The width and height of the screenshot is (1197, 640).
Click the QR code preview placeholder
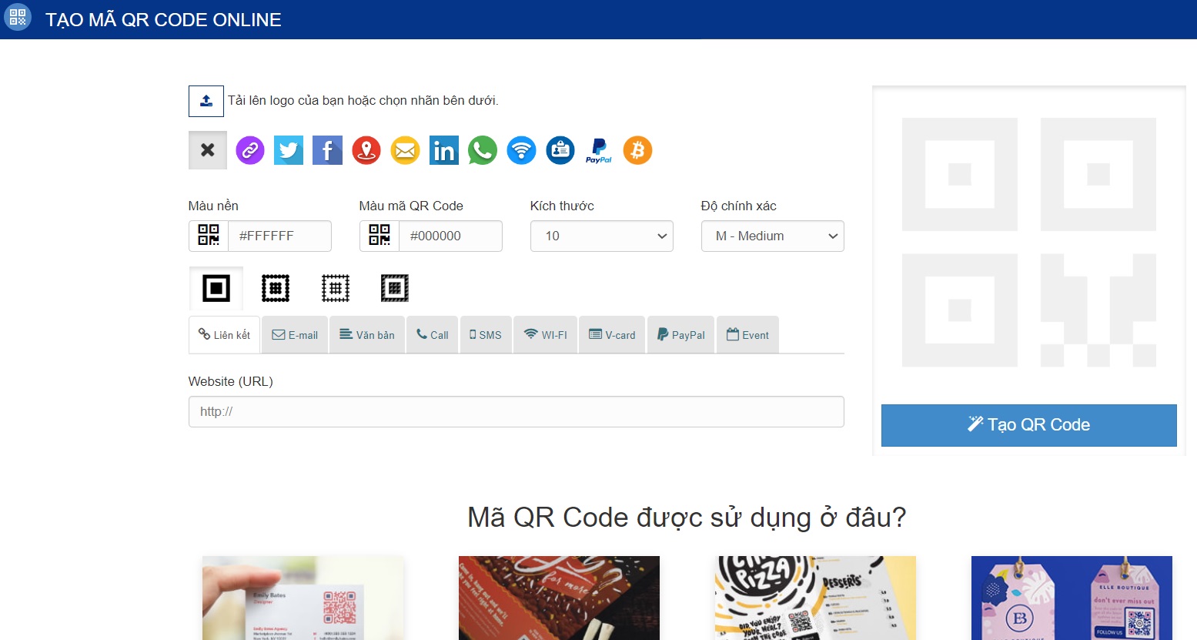click(x=1029, y=242)
